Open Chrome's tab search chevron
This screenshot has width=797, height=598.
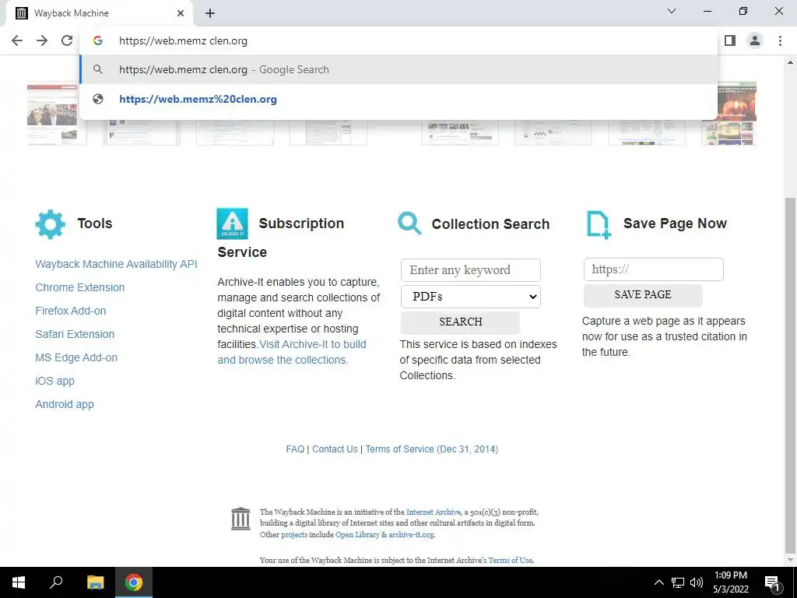click(x=672, y=11)
